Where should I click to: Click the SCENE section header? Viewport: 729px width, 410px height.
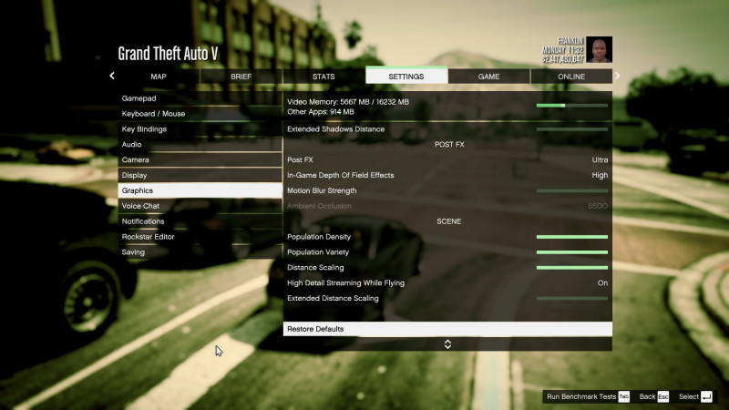pyautogui.click(x=448, y=221)
